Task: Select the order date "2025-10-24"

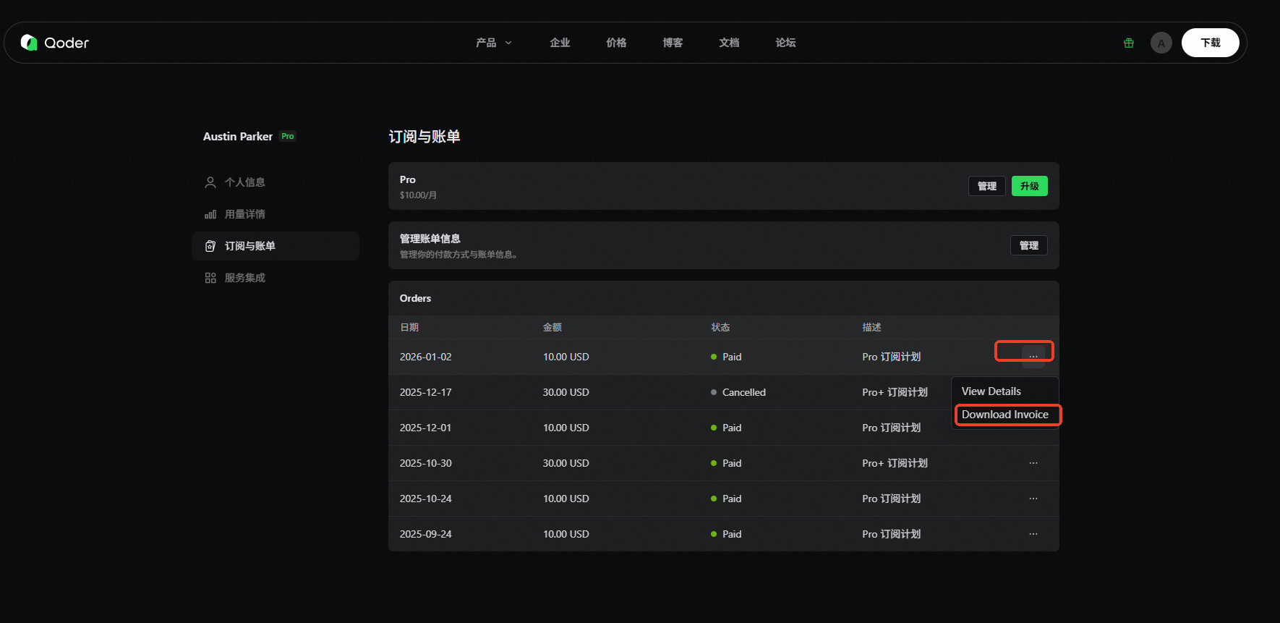Action: [425, 499]
